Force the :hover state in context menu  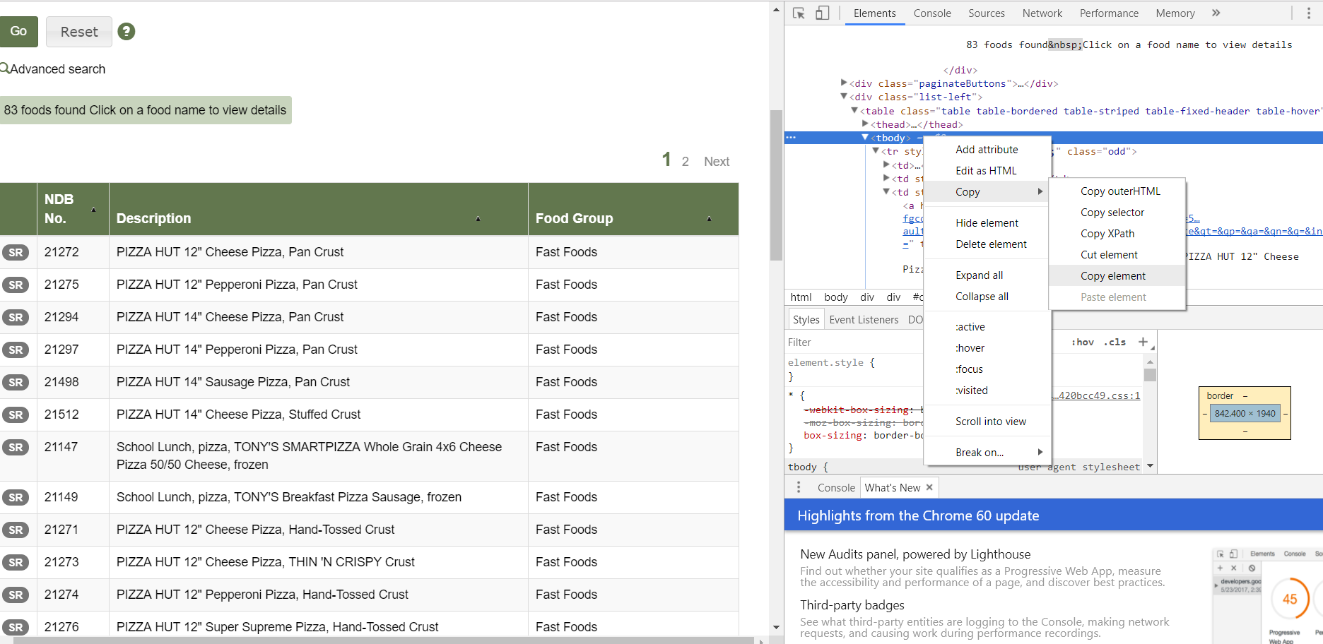pos(970,348)
